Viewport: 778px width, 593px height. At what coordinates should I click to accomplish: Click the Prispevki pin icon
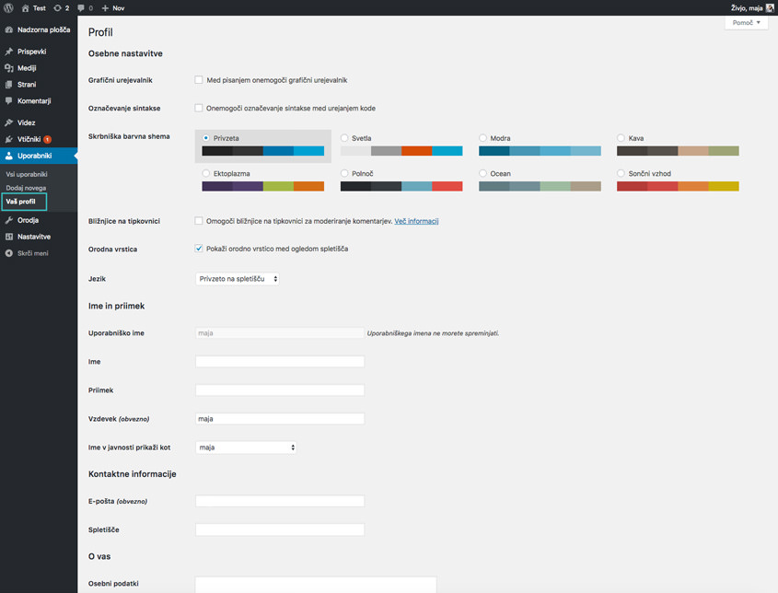[x=8, y=52]
